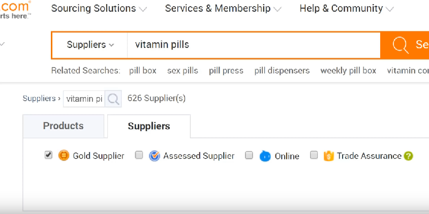This screenshot has height=214, width=429.
Task: Click the small breadcrumb search magnifier icon
Action: point(113,99)
